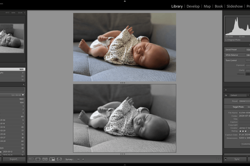Decrease Clarity with its button
Viewport: 250px width, 166px height.
(248, 70)
